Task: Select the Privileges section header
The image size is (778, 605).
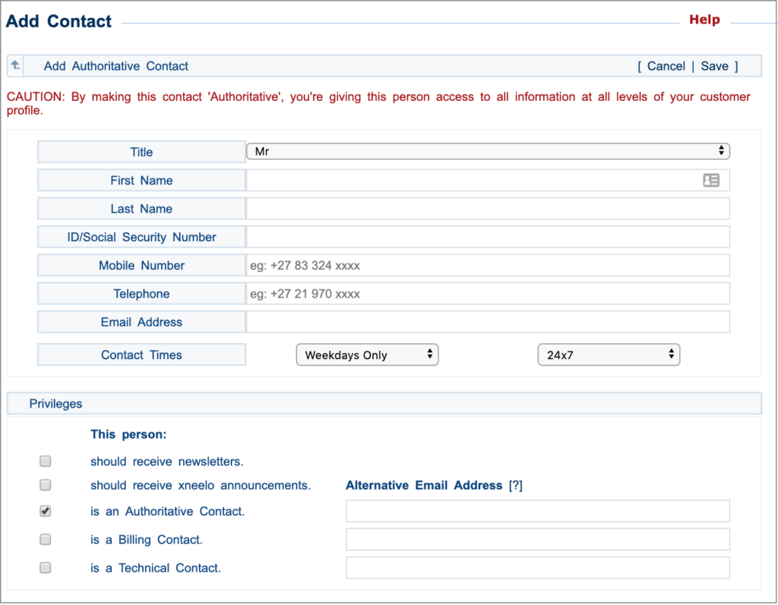Action: [55, 403]
